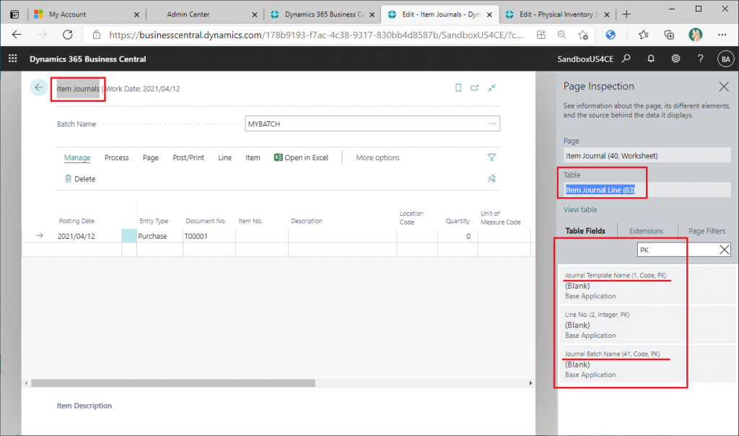Click the Quantity cell showing 0
The width and height of the screenshot is (739, 436).
pyautogui.click(x=457, y=236)
